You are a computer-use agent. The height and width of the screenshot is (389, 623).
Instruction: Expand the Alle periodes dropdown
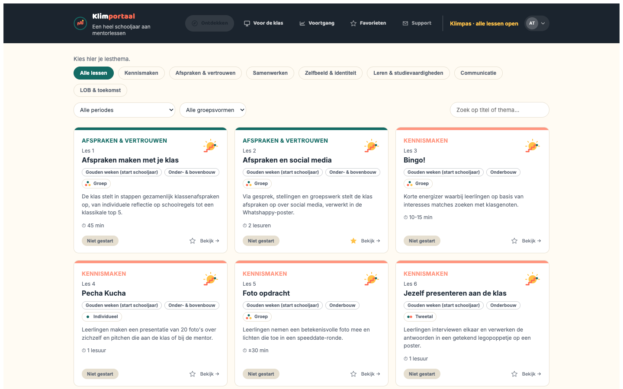click(x=125, y=110)
